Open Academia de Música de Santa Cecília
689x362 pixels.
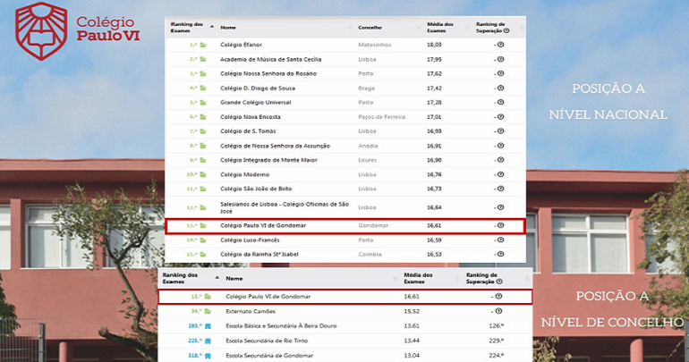[x=270, y=59]
